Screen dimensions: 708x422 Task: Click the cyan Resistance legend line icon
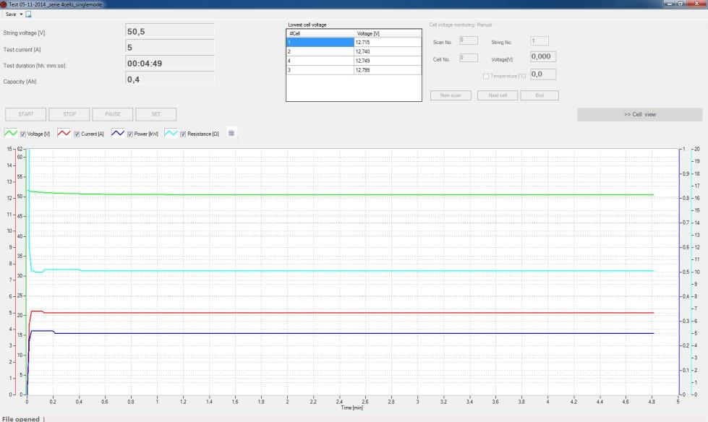tap(171, 133)
